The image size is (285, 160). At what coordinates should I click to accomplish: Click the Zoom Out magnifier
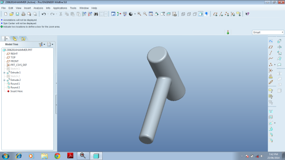(145, 14)
